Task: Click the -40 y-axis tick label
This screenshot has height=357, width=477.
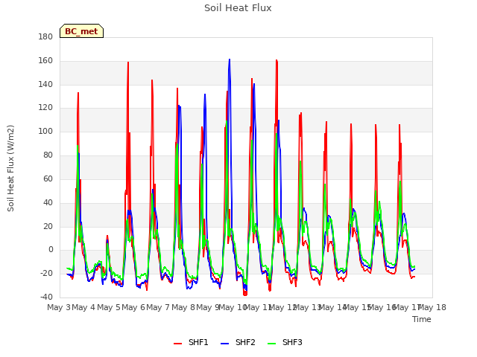Action: pyautogui.click(x=46, y=297)
